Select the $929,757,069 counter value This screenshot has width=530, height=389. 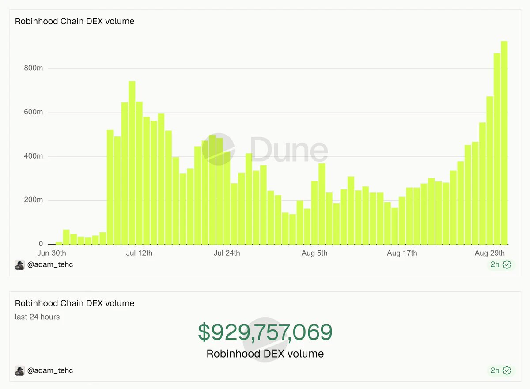265,332
